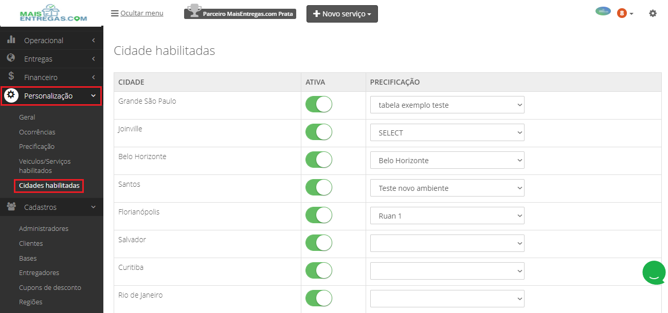Click the hamburger menu icon
Screen dimensions: 668x313
(115, 13)
